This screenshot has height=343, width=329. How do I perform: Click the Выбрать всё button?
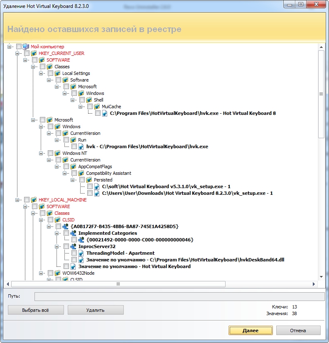(x=36, y=310)
